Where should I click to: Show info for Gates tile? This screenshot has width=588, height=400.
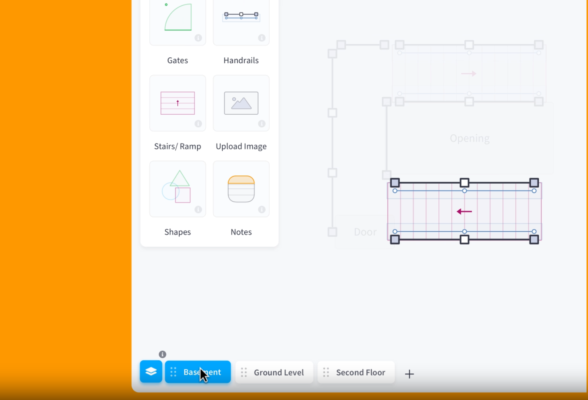click(x=198, y=38)
